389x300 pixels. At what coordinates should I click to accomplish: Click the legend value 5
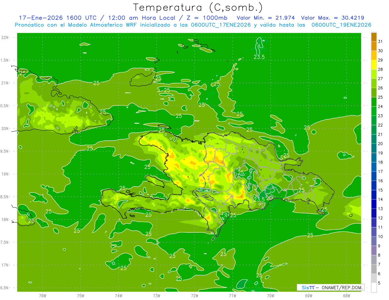[379, 283]
